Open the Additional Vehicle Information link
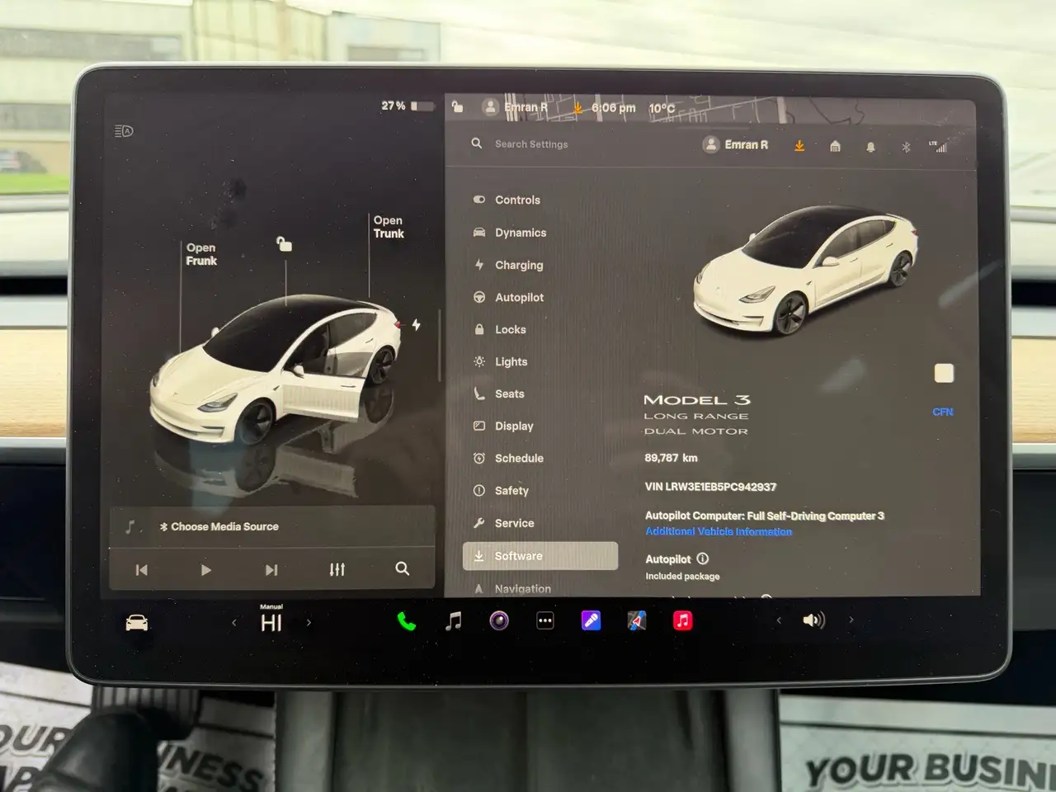Image resolution: width=1056 pixels, height=792 pixels. point(719,532)
